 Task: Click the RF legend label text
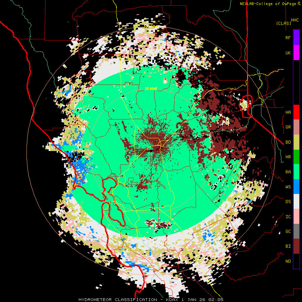click(x=288, y=38)
